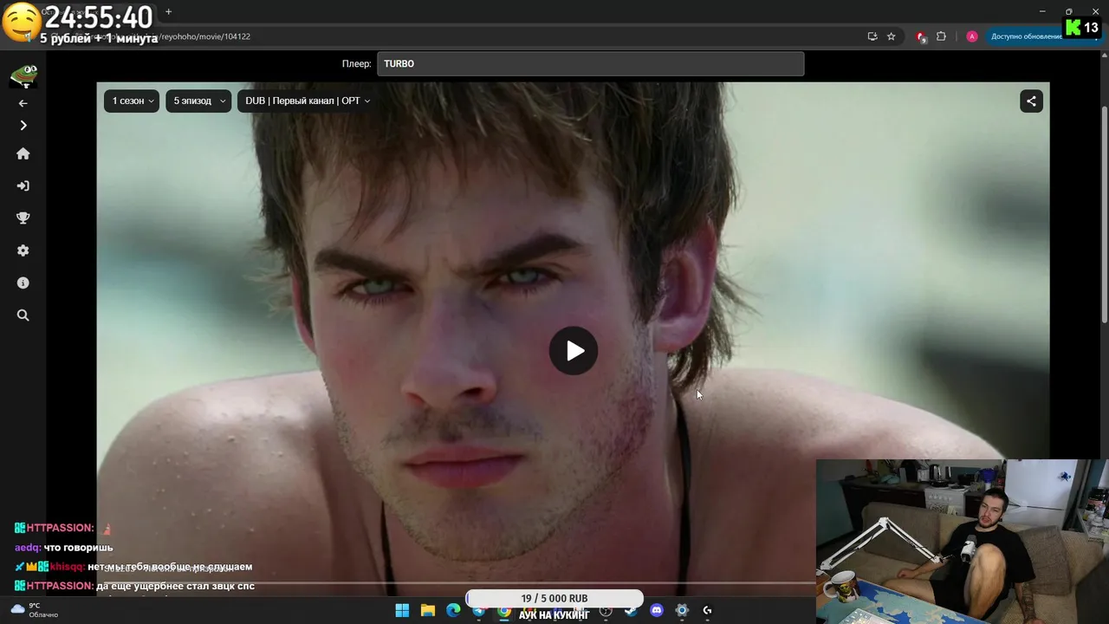Play the video with the center play button
Viewport: 1109px width, 624px height.
pyautogui.click(x=573, y=351)
